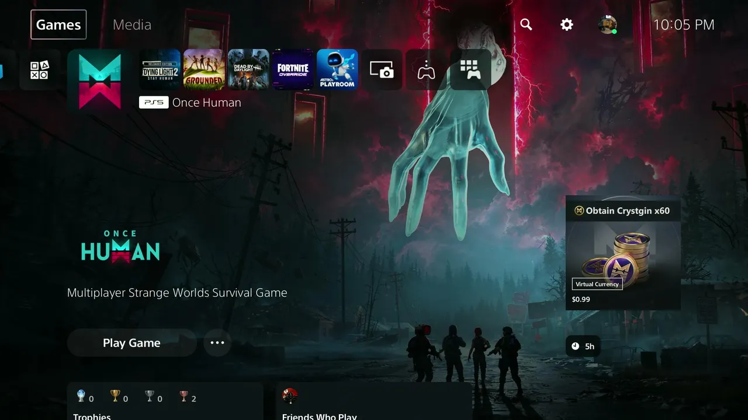Image resolution: width=748 pixels, height=420 pixels.
Task: Select Astro's Playroom game tile
Action: coord(337,69)
